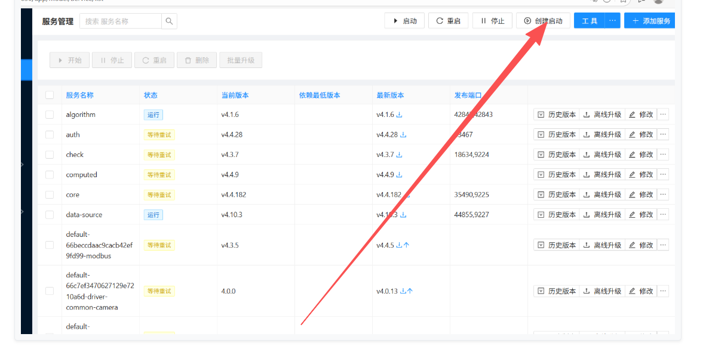Click download icon for check v4.3.7
This screenshot has height=349, width=706.
[x=400, y=155]
